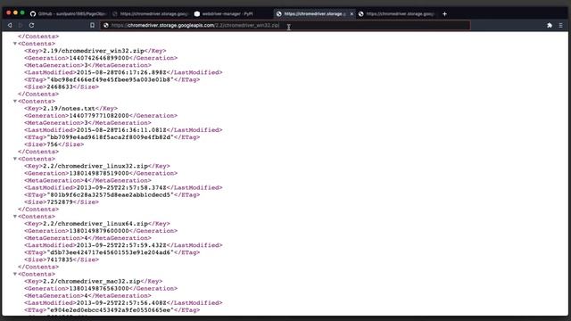Click LastModified 2013-09-25T22:57:58.374Z
This screenshot has height=321, width=571.
pyautogui.click(x=121, y=188)
